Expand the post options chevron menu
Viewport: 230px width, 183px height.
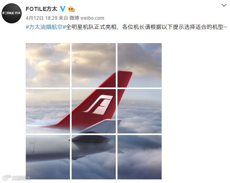click(x=224, y=5)
